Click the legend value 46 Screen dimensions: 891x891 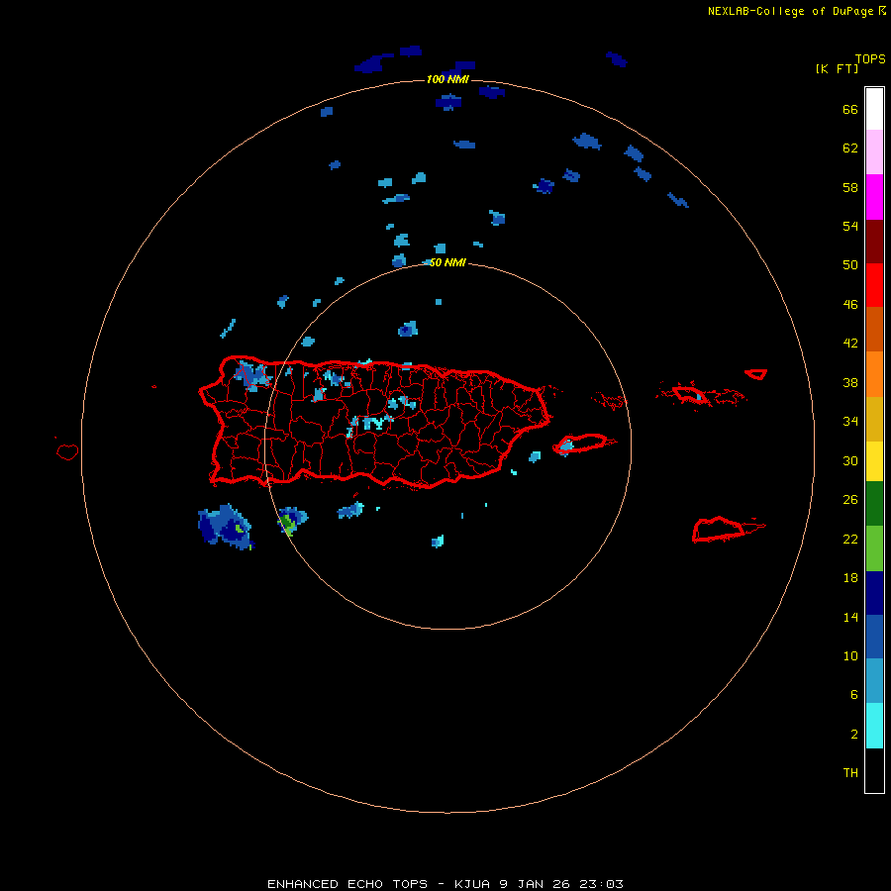pos(850,305)
